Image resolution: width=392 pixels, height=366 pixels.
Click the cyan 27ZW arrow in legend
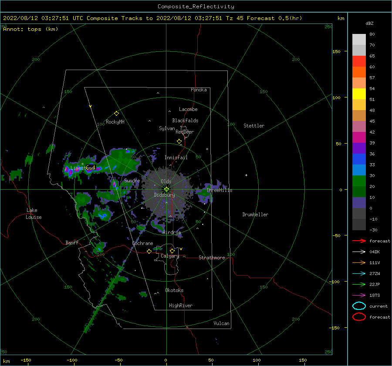[359, 274]
